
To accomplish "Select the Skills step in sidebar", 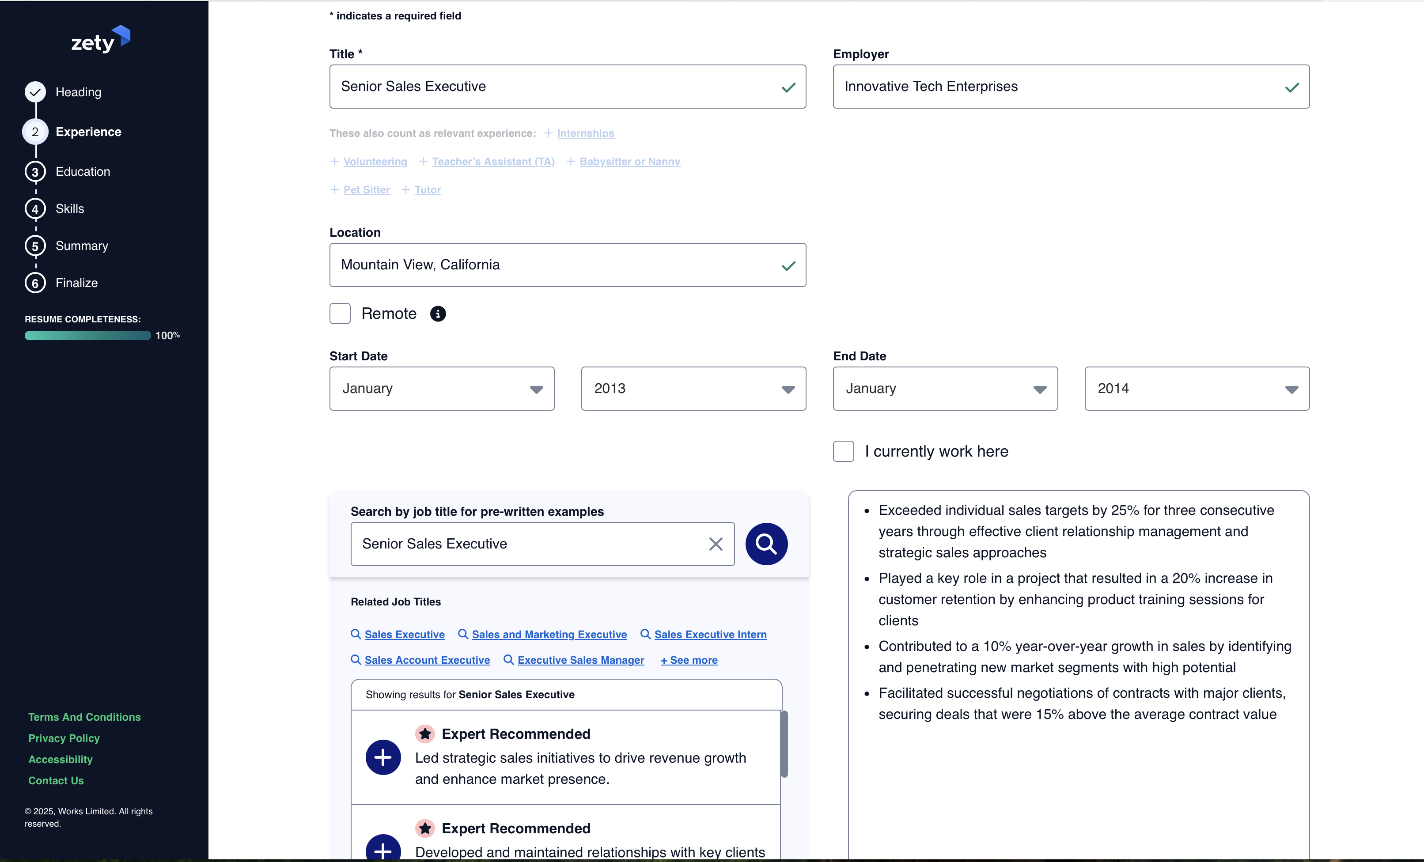I will [x=69, y=208].
